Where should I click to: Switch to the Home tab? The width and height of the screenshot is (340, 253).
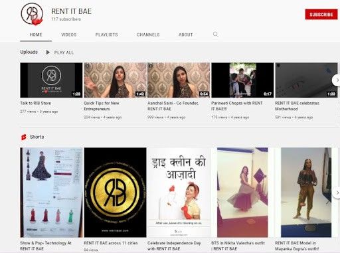point(36,35)
